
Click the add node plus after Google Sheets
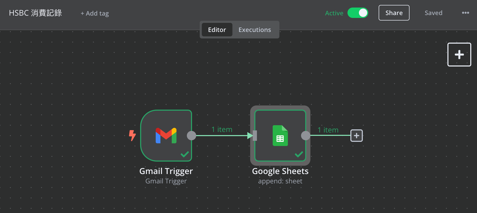point(357,136)
